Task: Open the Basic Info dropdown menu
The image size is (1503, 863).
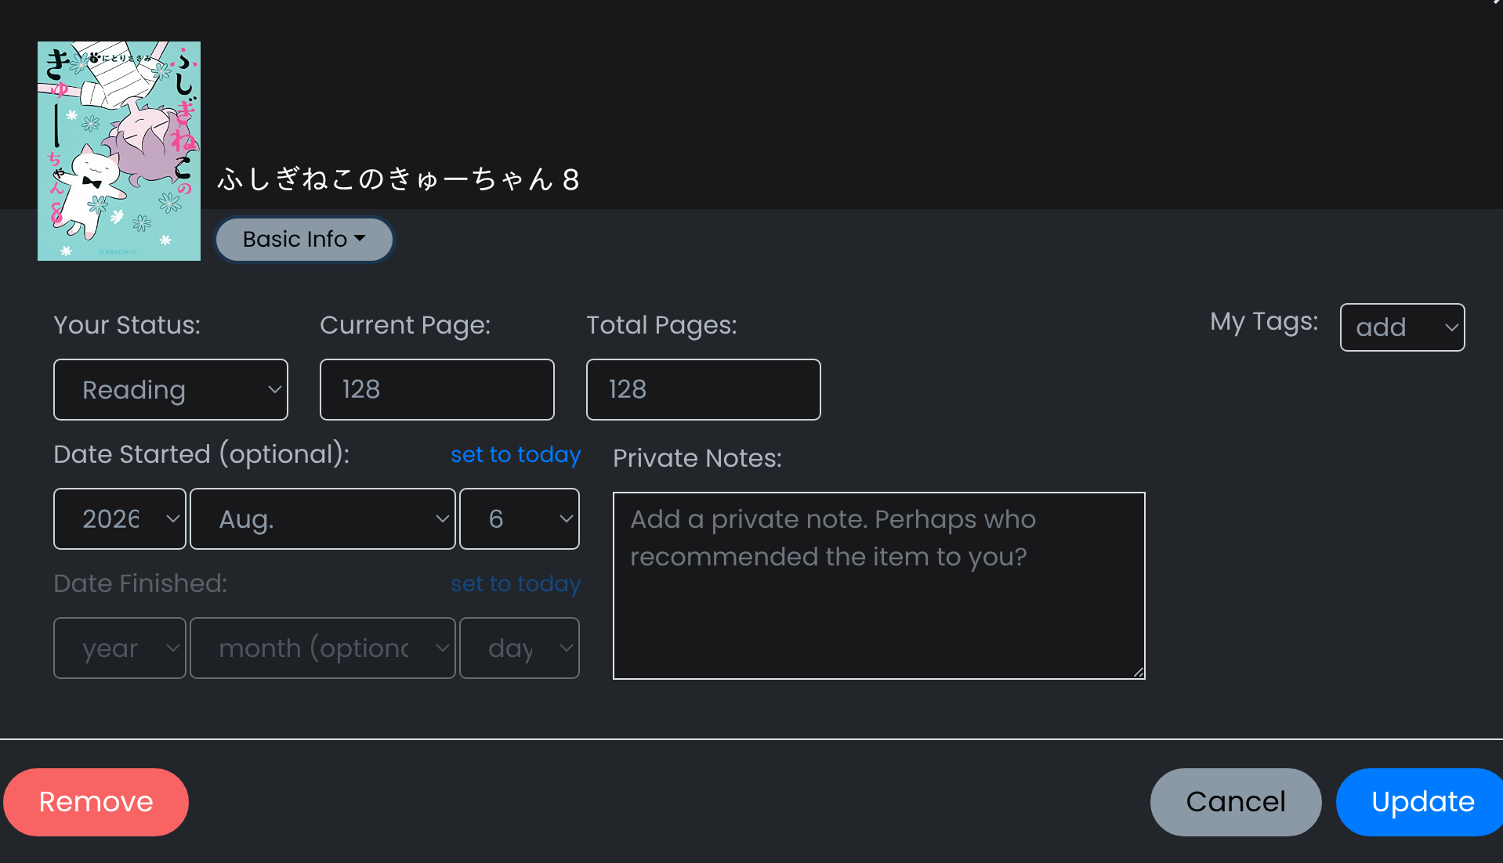Action: click(304, 240)
